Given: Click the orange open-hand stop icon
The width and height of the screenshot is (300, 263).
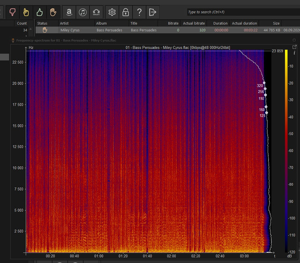Looking at the screenshot, I should [53, 12].
